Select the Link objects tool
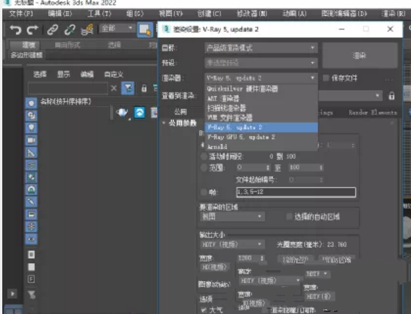 (x=53, y=29)
